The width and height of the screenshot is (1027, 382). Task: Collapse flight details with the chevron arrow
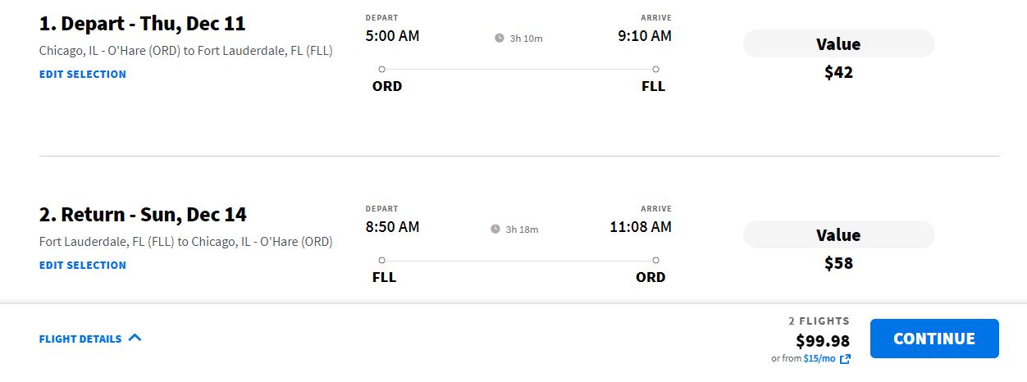tap(135, 337)
